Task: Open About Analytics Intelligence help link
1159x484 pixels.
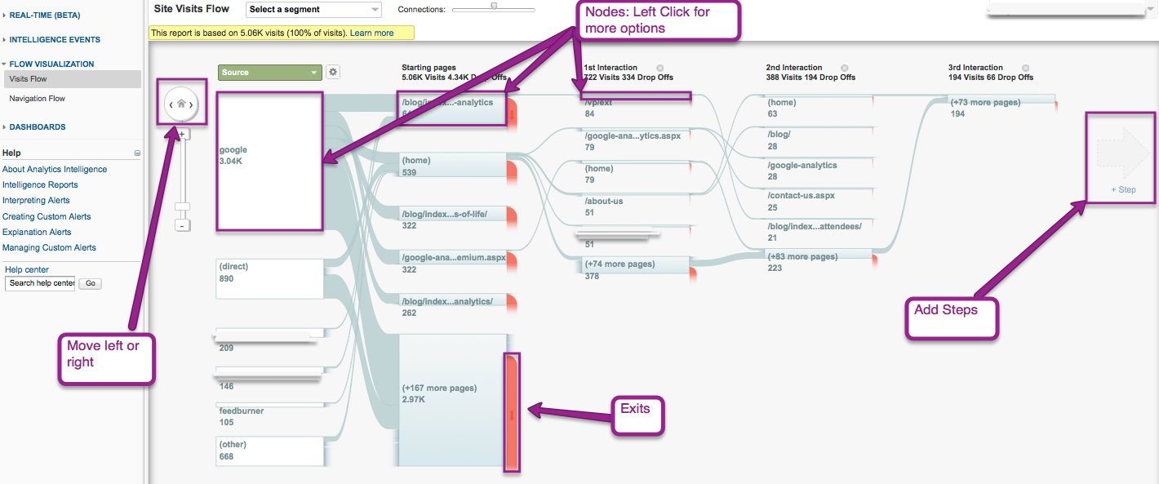Action: coord(55,170)
